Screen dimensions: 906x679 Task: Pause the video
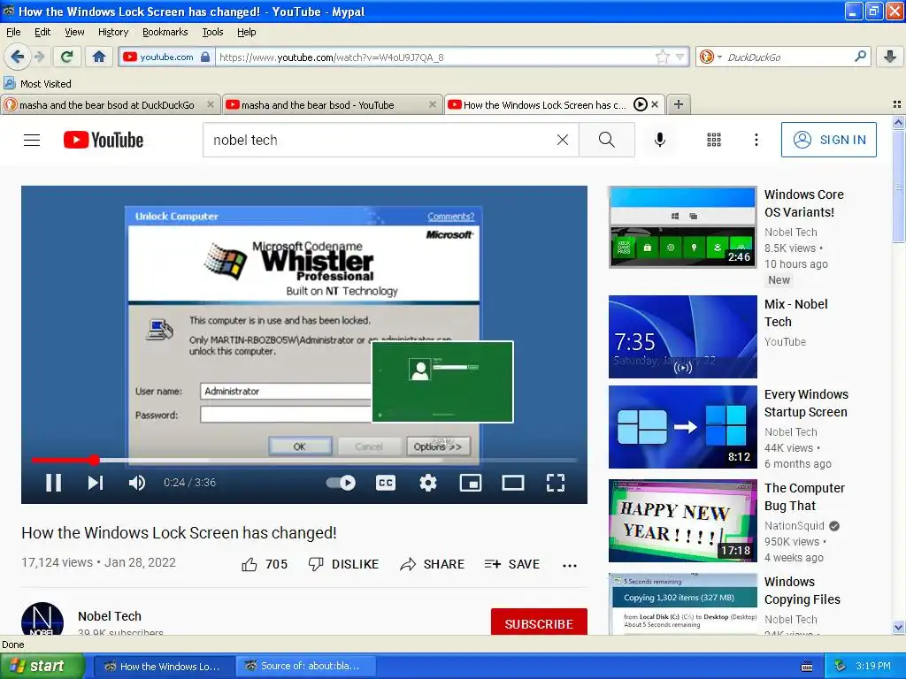(54, 483)
